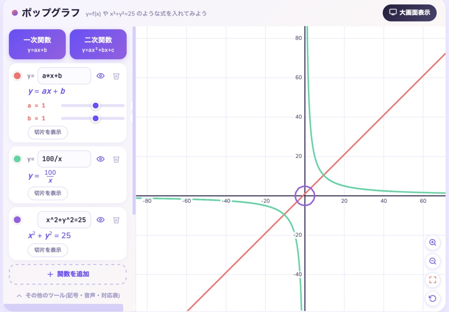Screen dimensions: 449x312
Task: Zoom in on the graph with magnifier plus
Action: click(433, 242)
